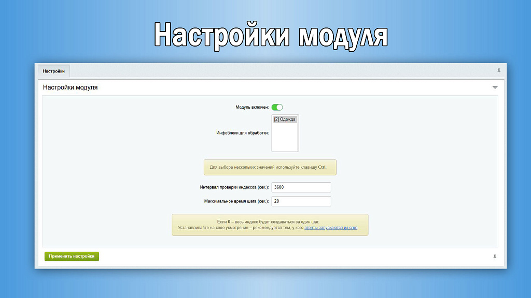The height and width of the screenshot is (298, 531).
Task: Toggle the Модуль включен switch
Action: pyautogui.click(x=277, y=107)
